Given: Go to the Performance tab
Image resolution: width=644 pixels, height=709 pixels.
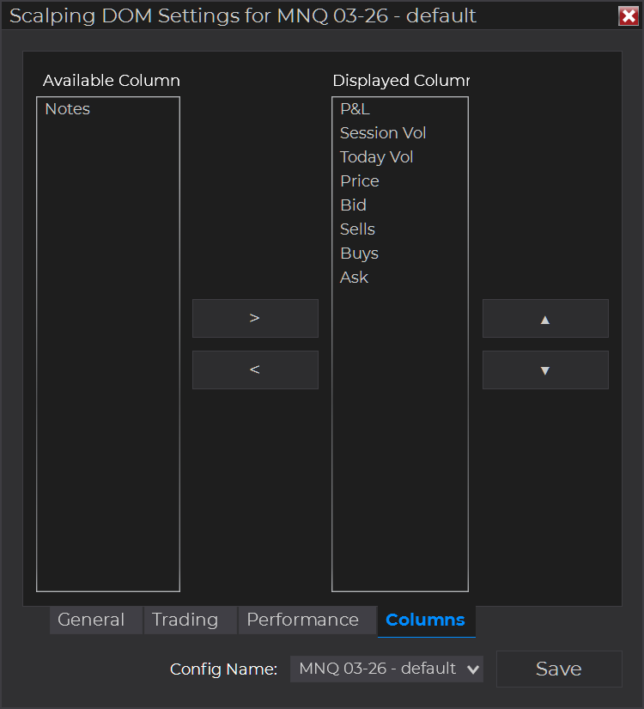Looking at the screenshot, I should click(302, 620).
